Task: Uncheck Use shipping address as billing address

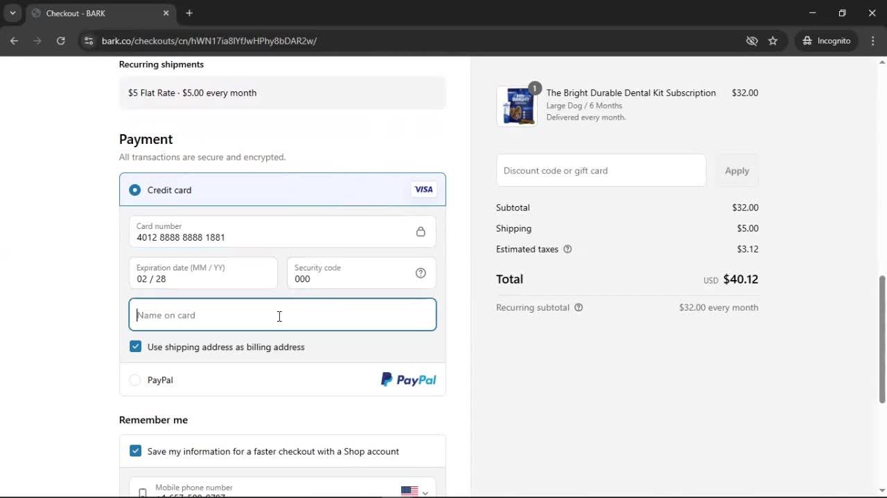Action: coord(135,347)
